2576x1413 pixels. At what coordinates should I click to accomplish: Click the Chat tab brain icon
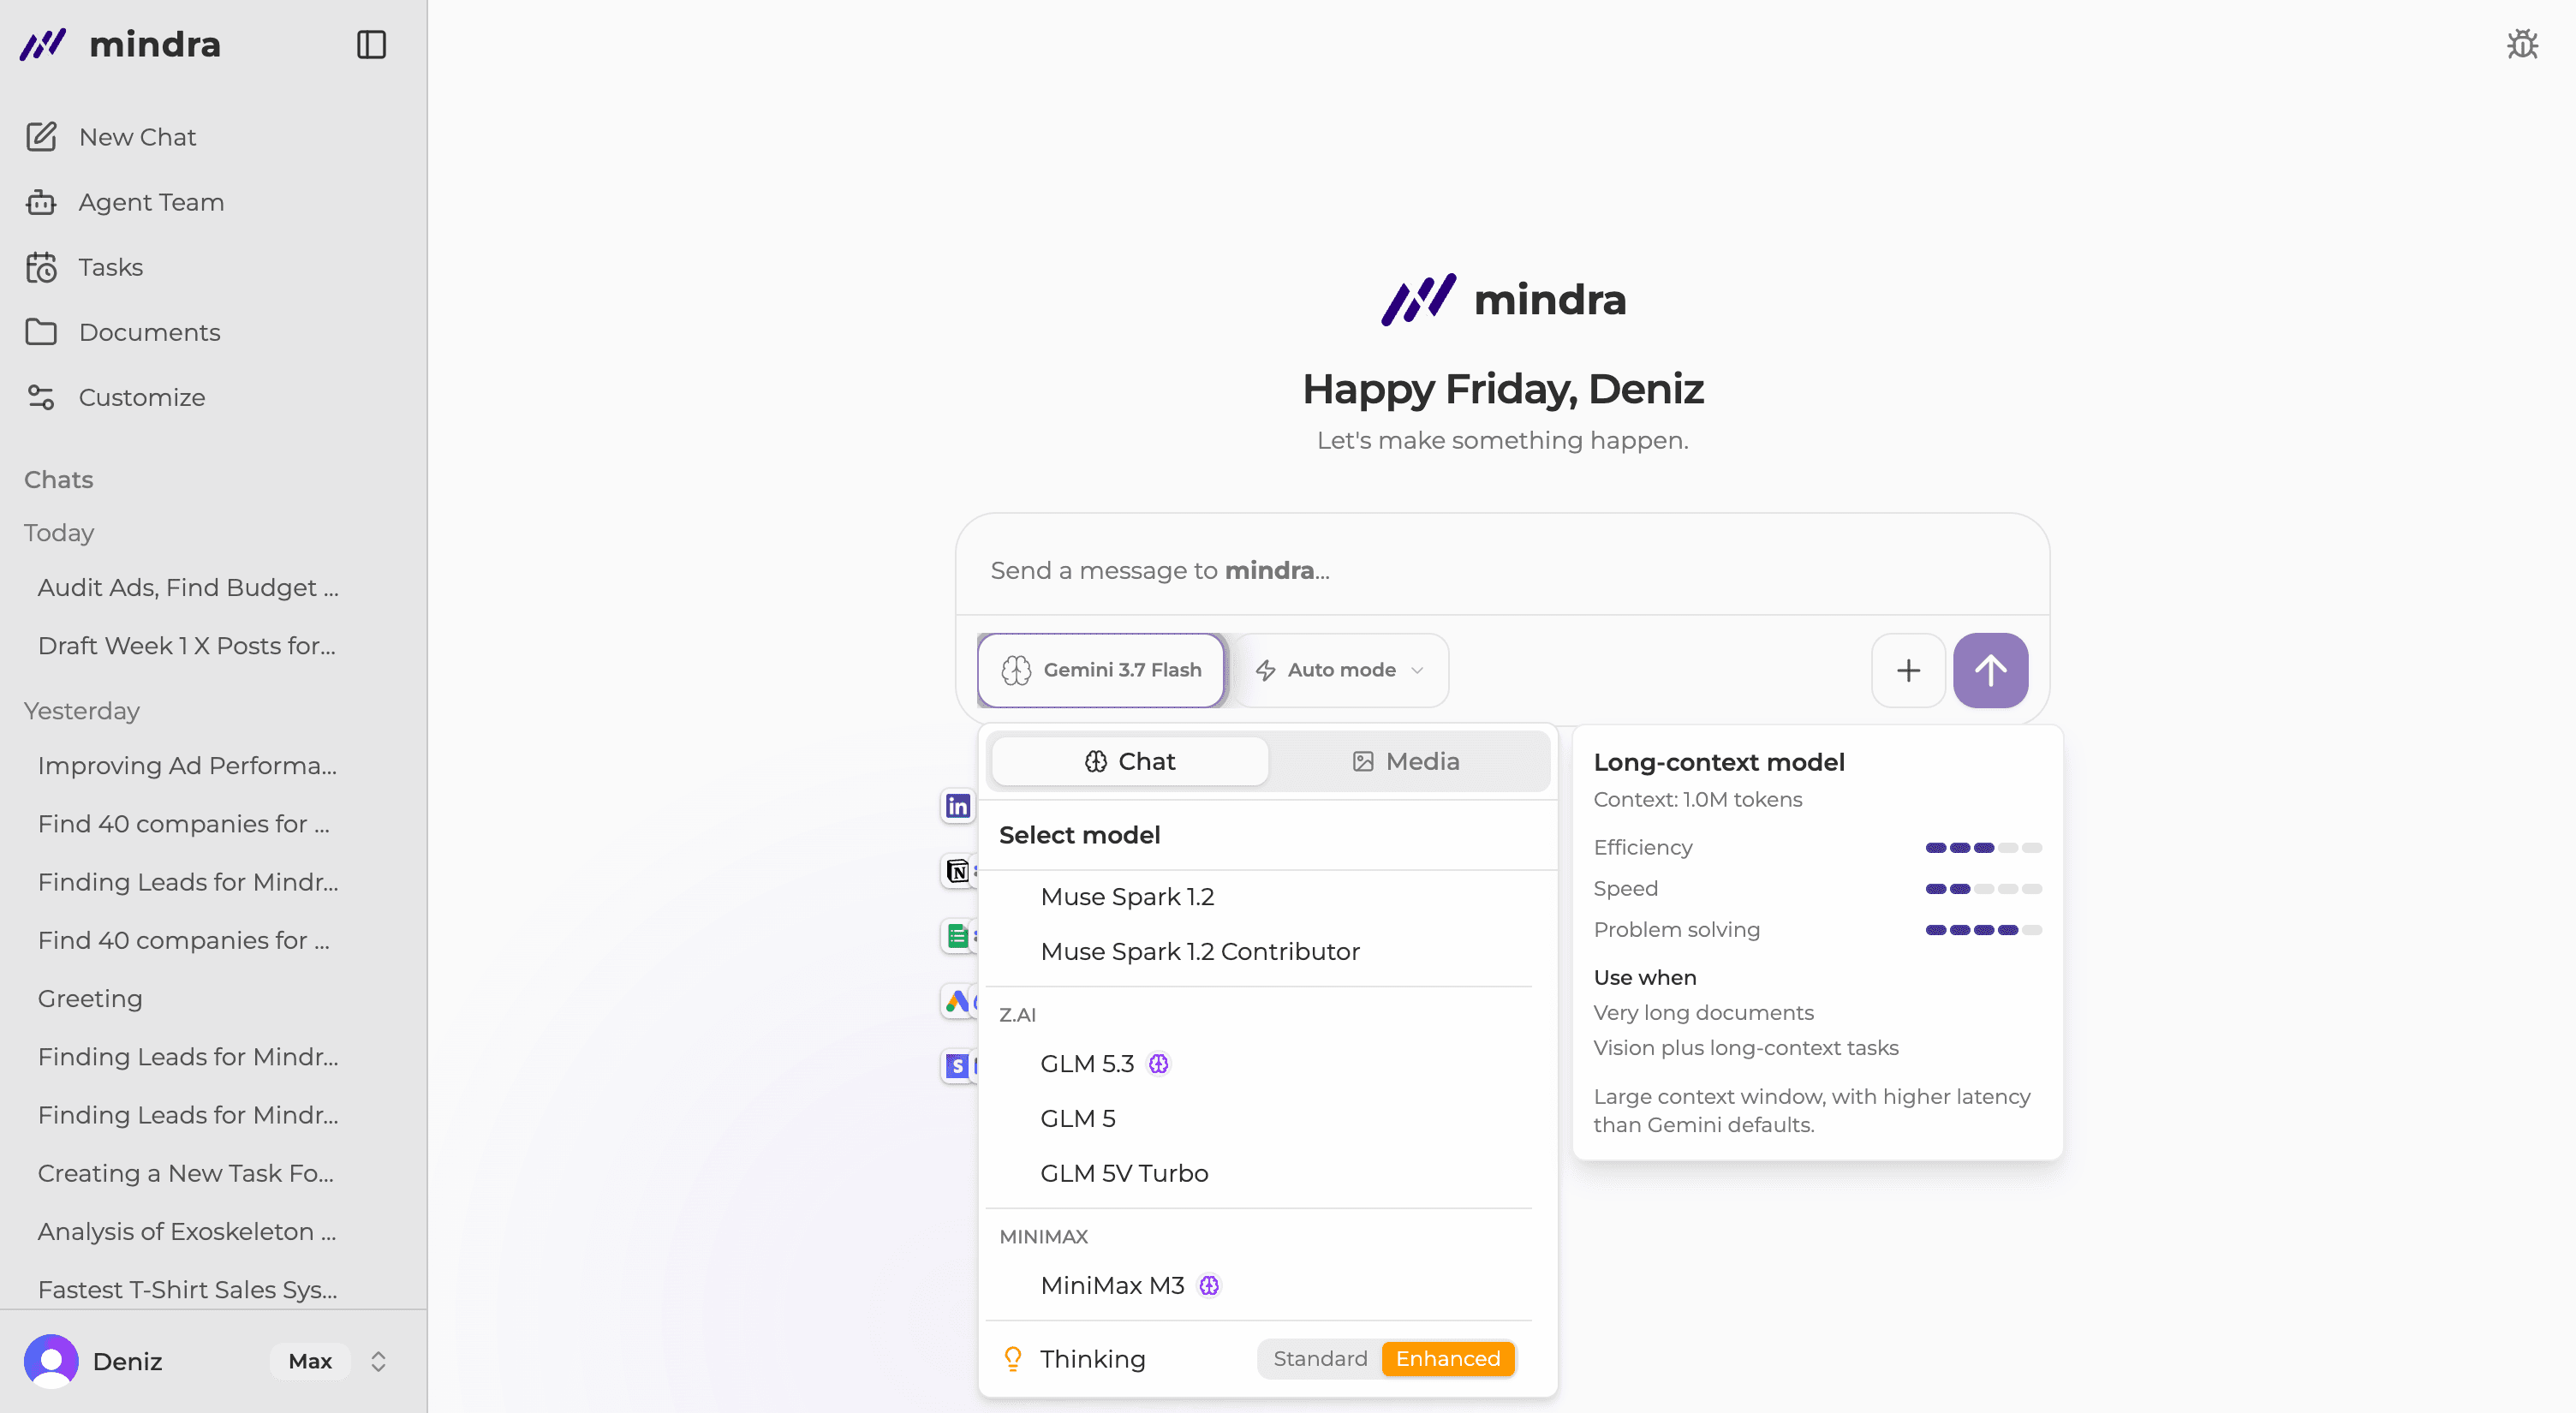click(x=1095, y=761)
